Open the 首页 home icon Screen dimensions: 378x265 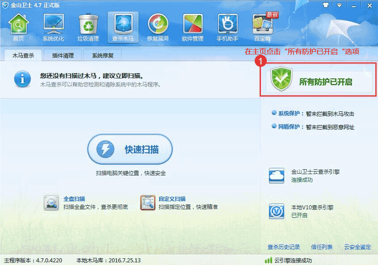point(18,27)
